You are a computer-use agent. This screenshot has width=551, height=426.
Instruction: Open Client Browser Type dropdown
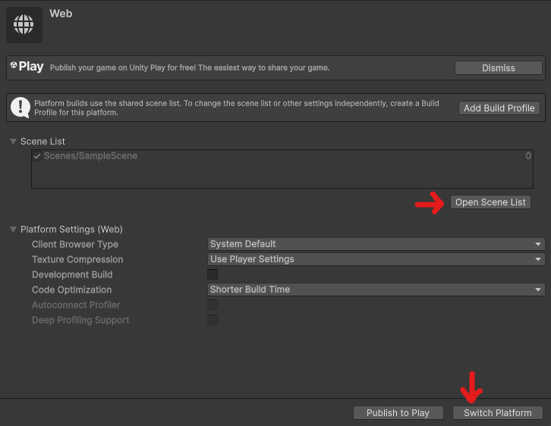click(x=376, y=244)
